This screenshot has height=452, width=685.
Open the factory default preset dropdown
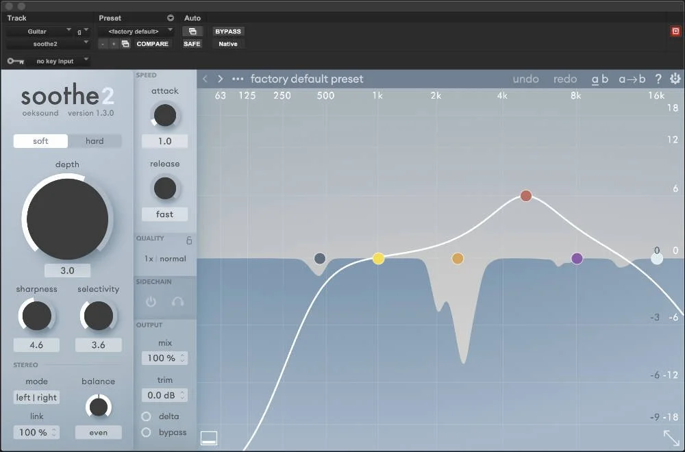point(136,31)
